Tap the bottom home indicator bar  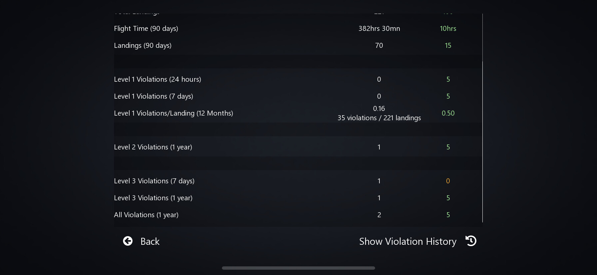(298, 268)
